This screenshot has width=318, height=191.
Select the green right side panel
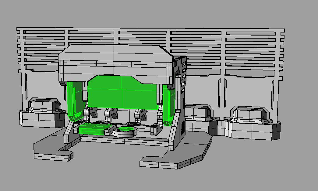(169, 105)
